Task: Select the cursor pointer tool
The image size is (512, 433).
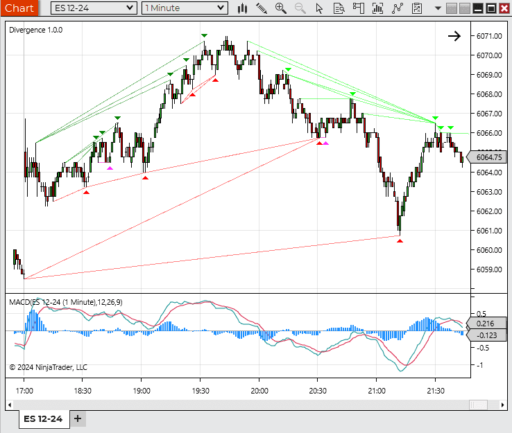Action: (319, 8)
